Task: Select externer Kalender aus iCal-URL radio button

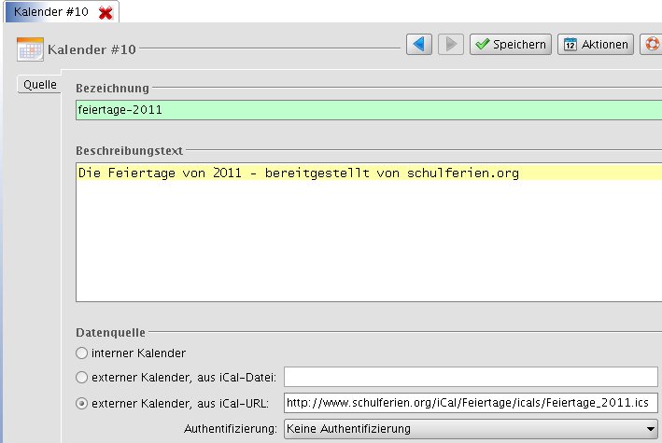Action: click(x=82, y=404)
